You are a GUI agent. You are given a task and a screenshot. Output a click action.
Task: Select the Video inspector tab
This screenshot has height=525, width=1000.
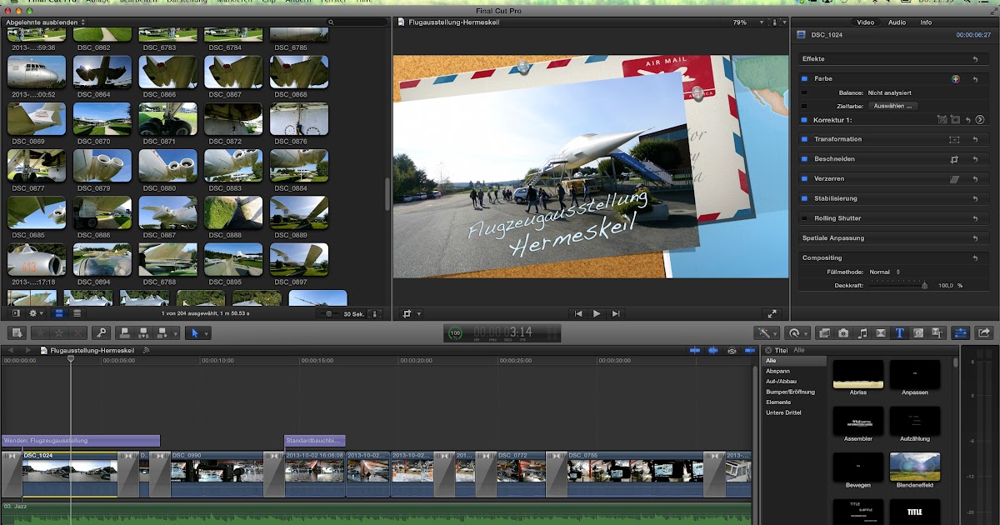pos(866,22)
